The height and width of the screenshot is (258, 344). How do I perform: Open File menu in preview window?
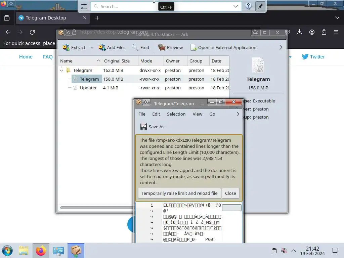click(142, 114)
